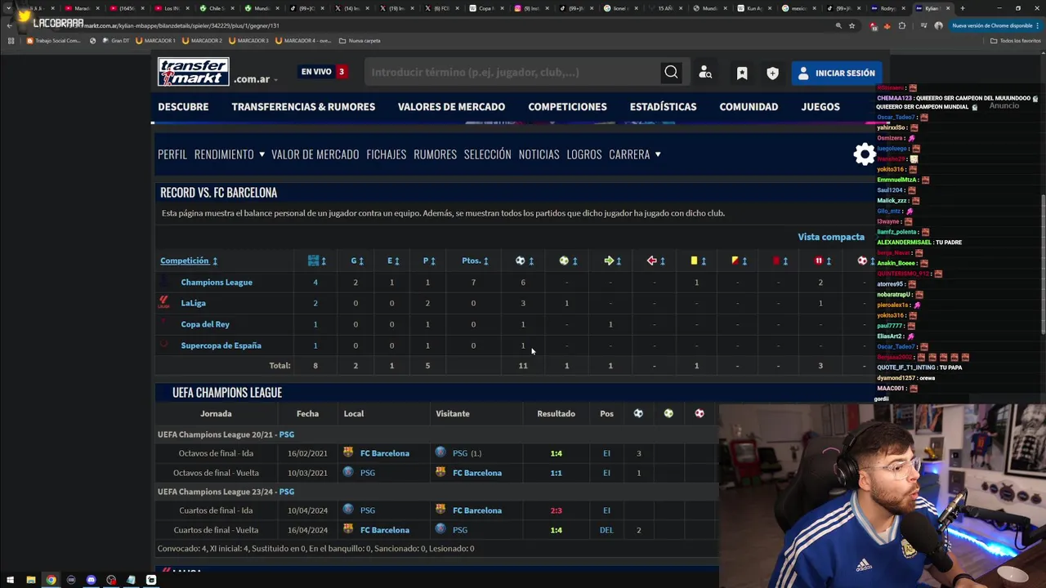Switch to Vista compacta view
The height and width of the screenshot is (588, 1046).
pos(831,237)
